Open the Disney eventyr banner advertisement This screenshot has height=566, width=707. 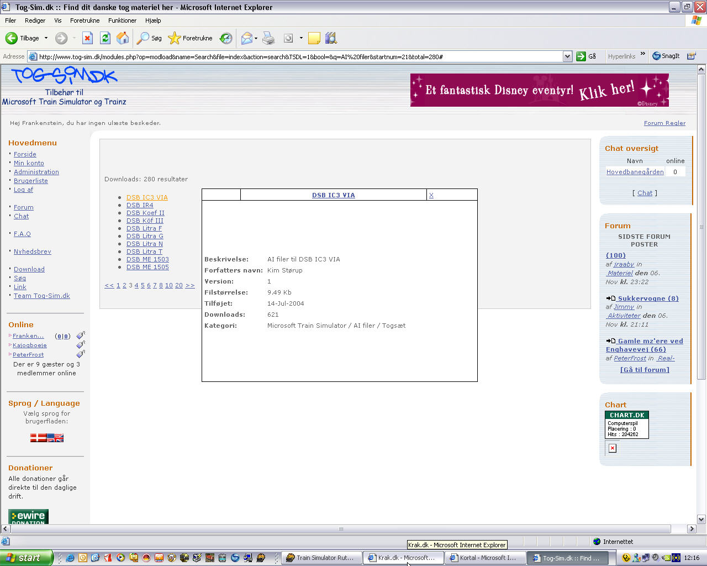click(x=540, y=90)
